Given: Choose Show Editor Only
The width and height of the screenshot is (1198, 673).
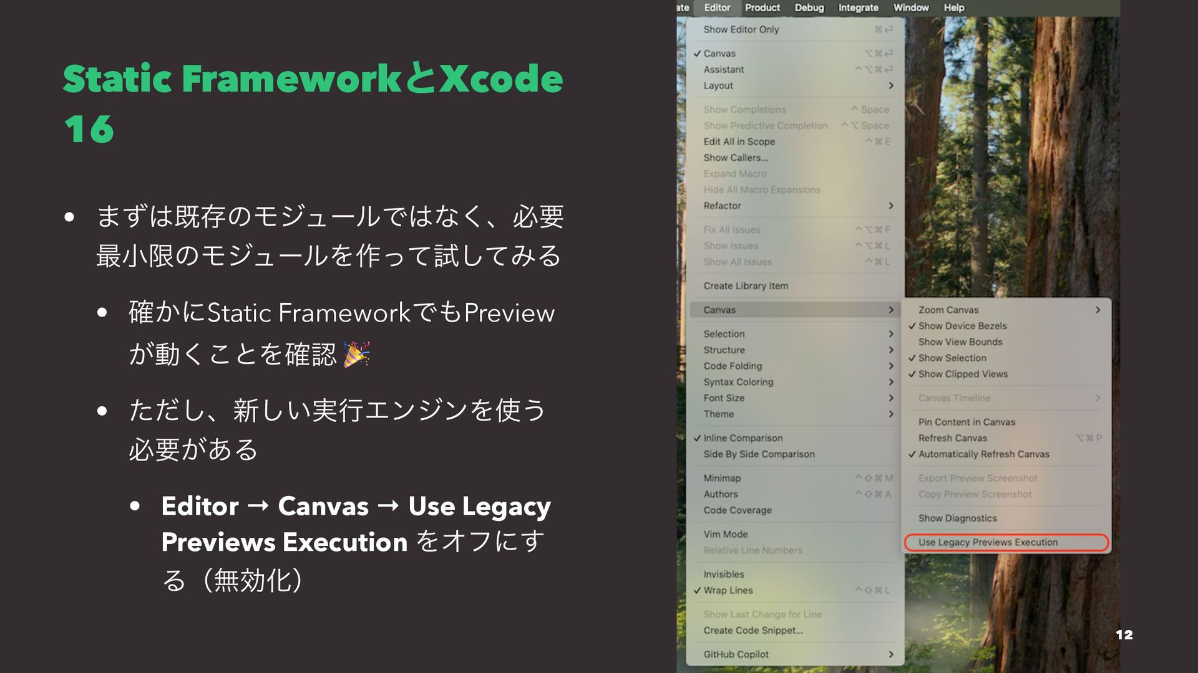Looking at the screenshot, I should click(x=795, y=29).
